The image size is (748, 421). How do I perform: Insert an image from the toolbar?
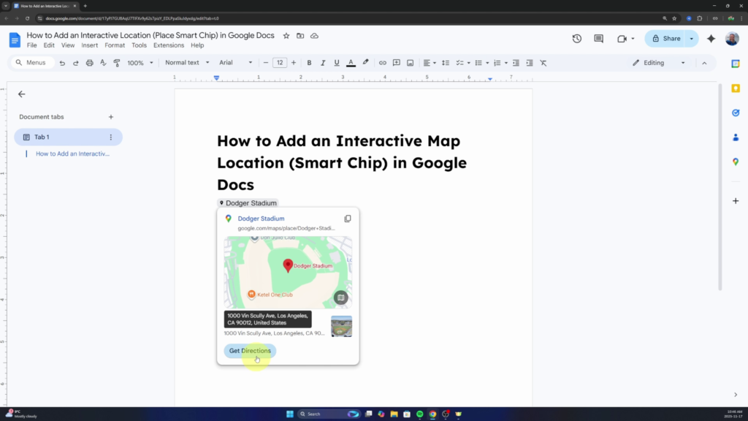click(x=409, y=62)
